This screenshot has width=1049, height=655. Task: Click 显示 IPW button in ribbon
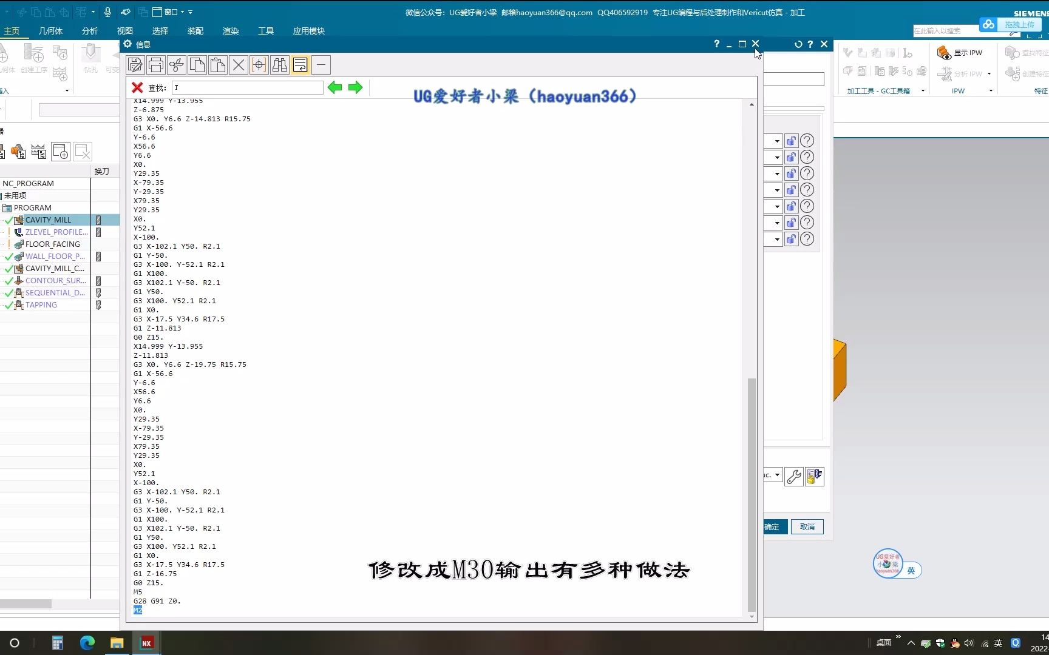[x=959, y=53]
